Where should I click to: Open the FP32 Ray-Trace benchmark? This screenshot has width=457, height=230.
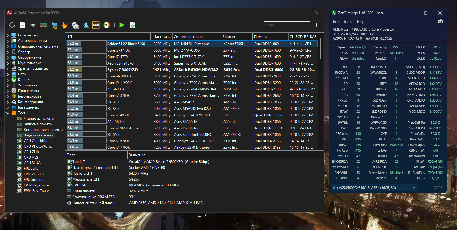click(x=36, y=185)
